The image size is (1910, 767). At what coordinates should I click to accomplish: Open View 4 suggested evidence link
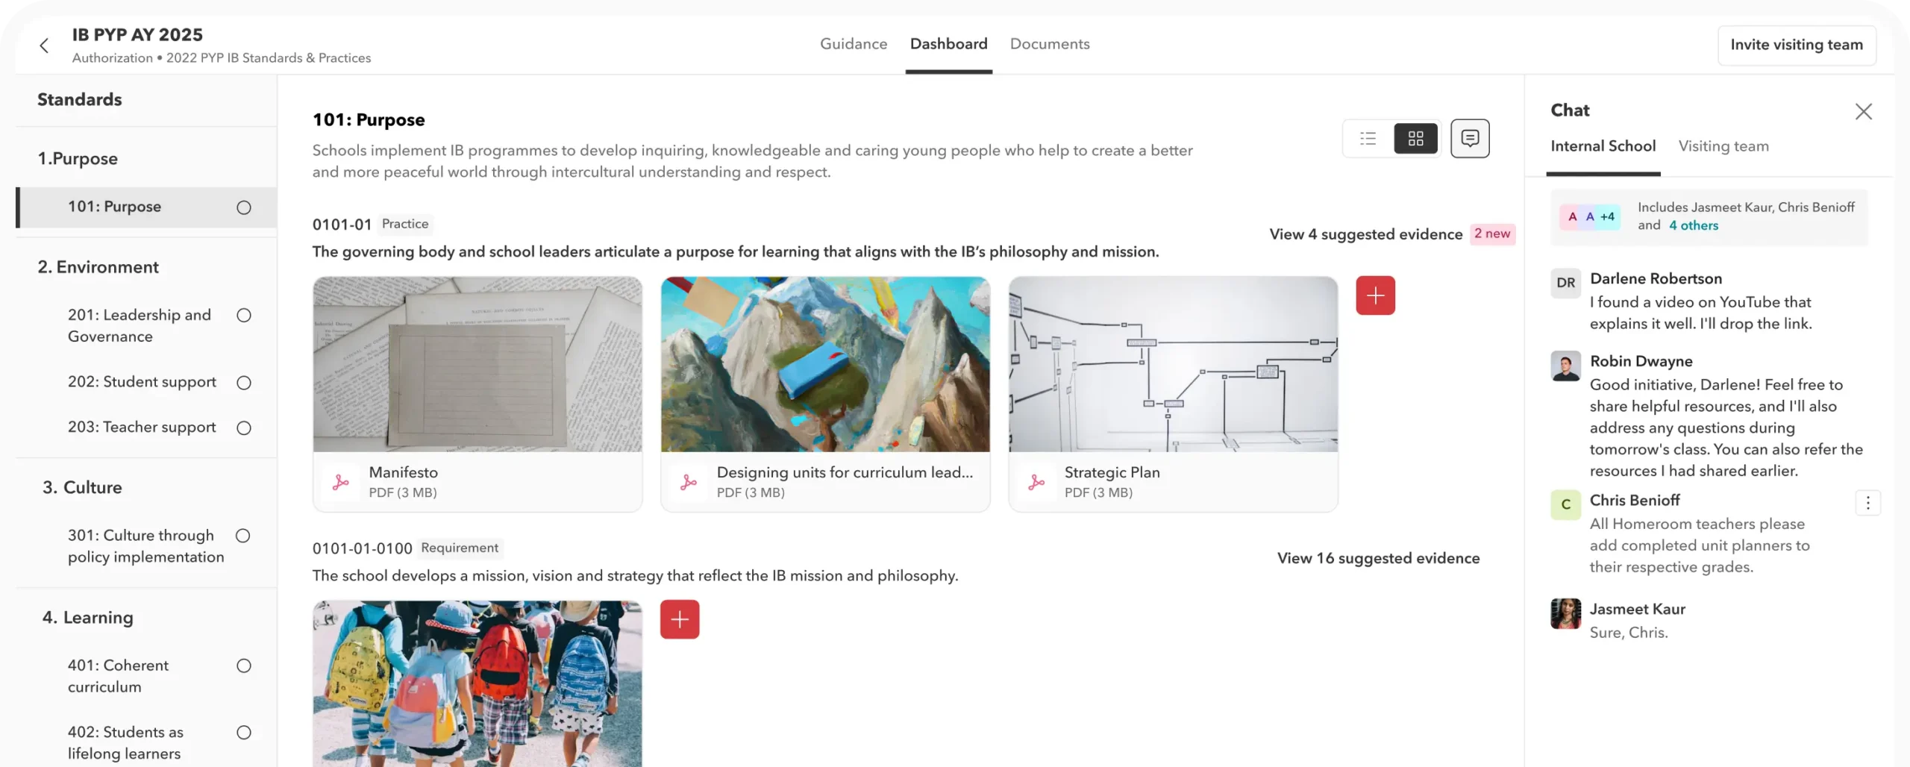(1365, 234)
